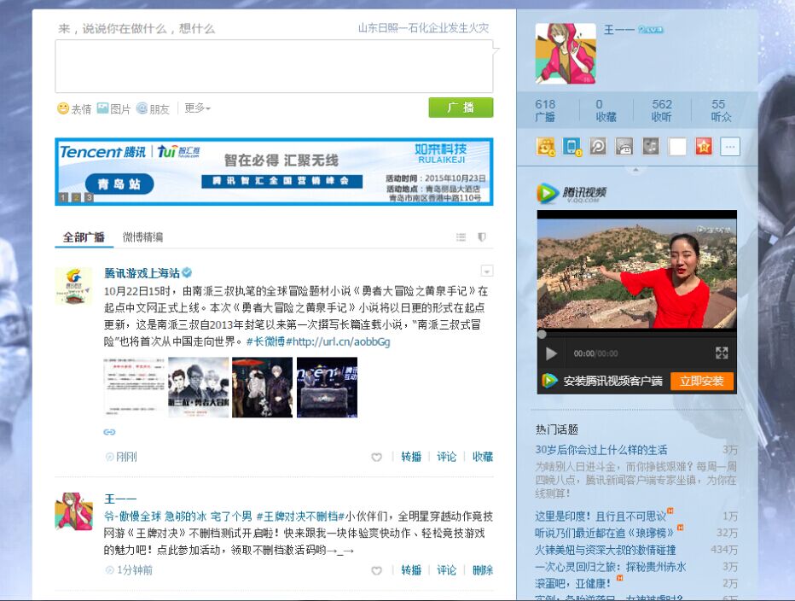Click 删除 on 王一一 post
The width and height of the screenshot is (795, 601).
click(483, 570)
